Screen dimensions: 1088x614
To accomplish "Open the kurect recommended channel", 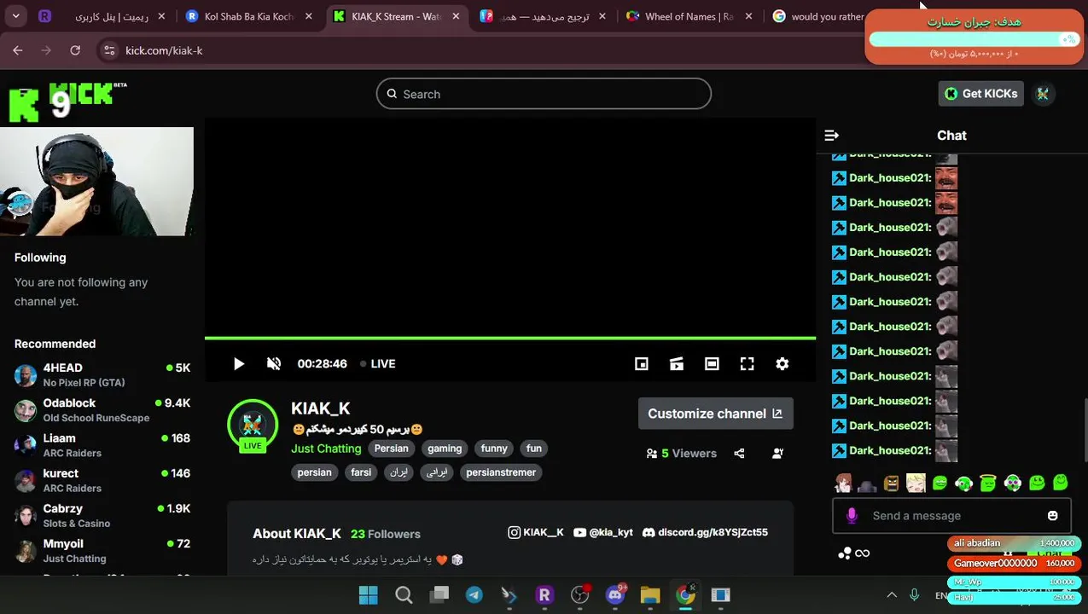I will 102,480.
